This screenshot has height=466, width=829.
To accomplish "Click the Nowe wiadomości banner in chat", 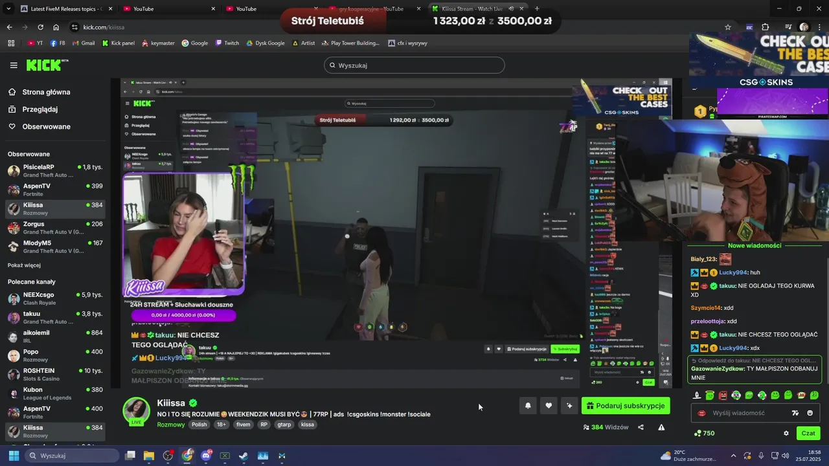I will pos(755,246).
